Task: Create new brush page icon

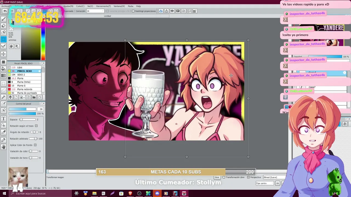Action: point(16,97)
